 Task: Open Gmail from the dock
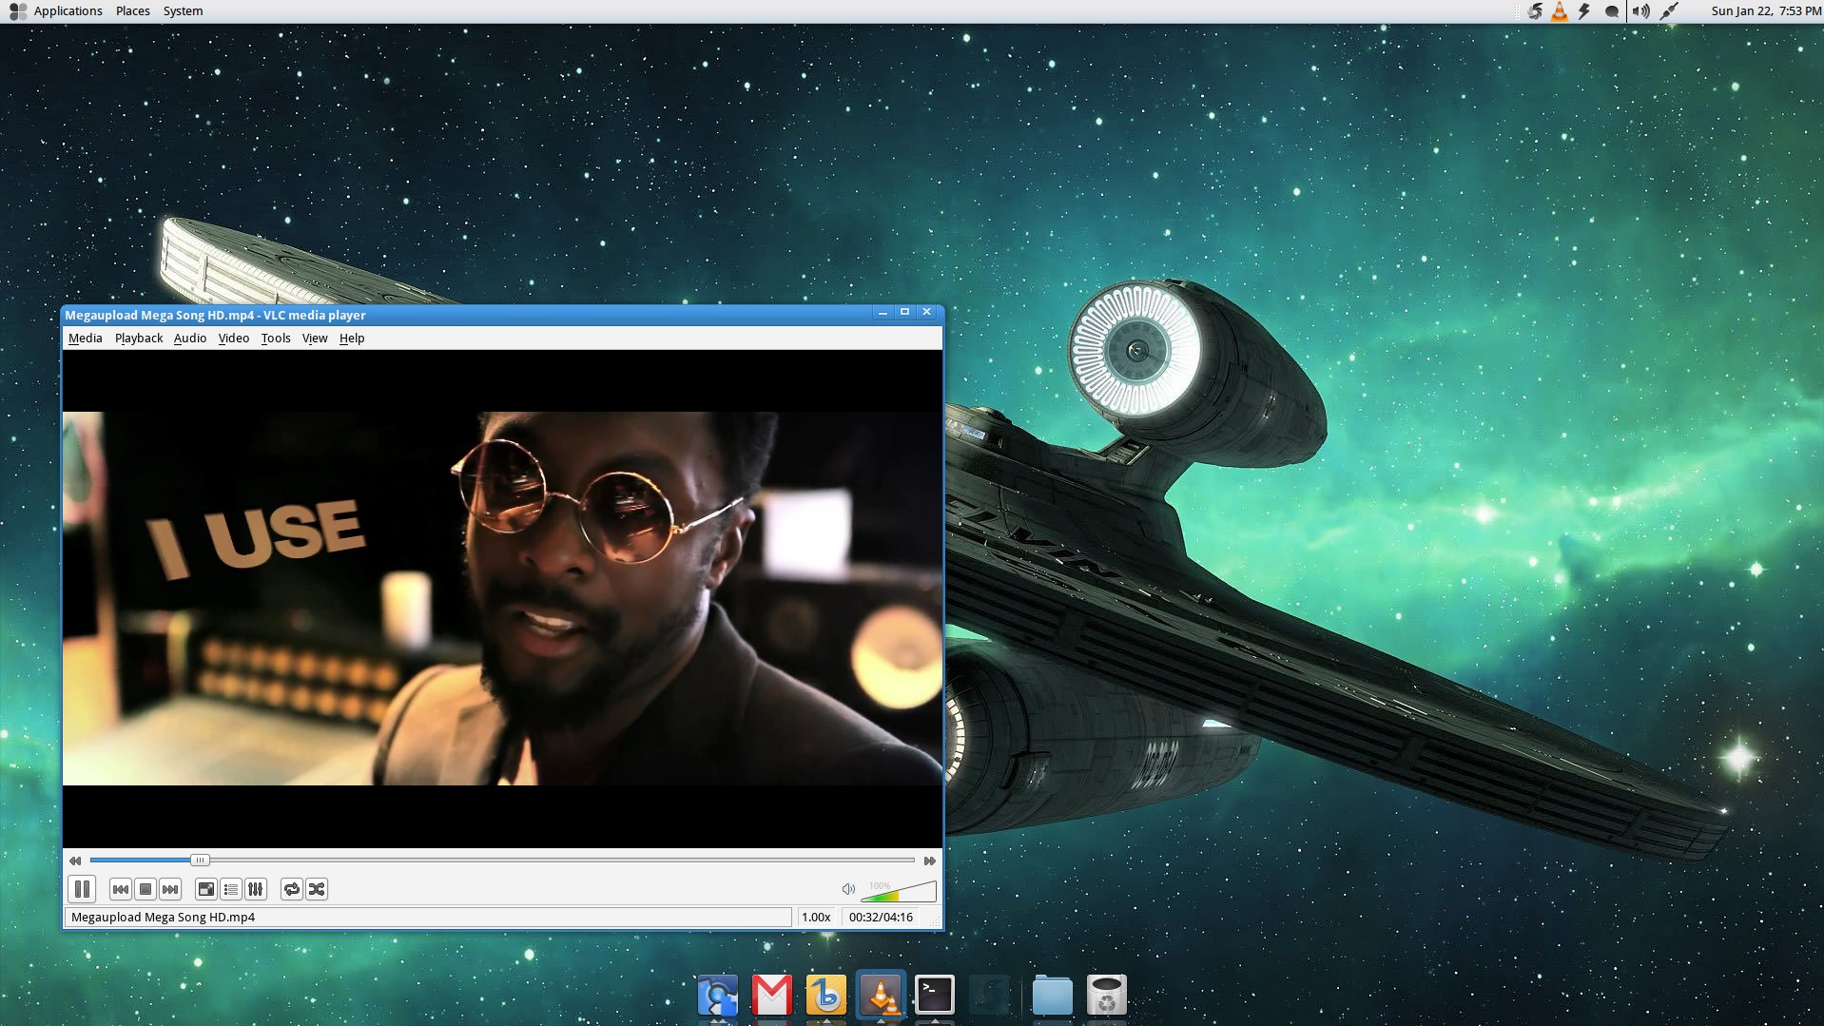[x=771, y=996]
